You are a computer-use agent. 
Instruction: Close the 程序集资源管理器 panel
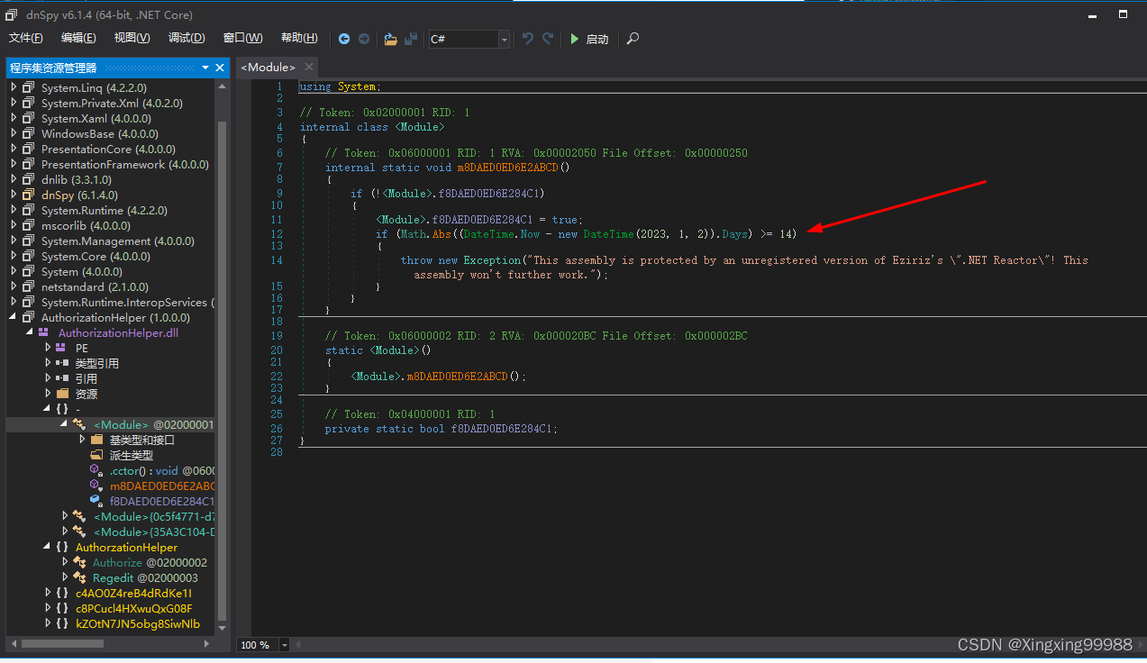[219, 67]
